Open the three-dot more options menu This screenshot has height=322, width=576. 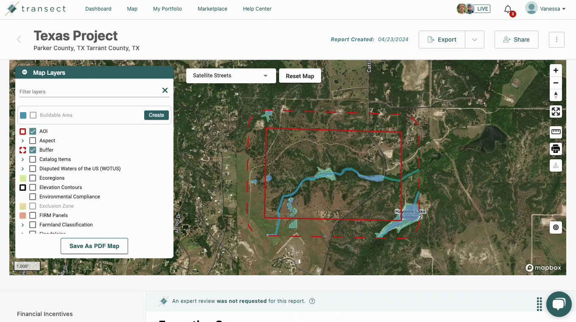[556, 40]
